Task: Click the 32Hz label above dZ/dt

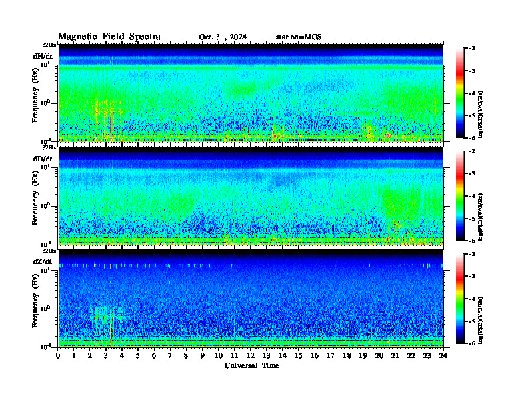Action: point(49,251)
